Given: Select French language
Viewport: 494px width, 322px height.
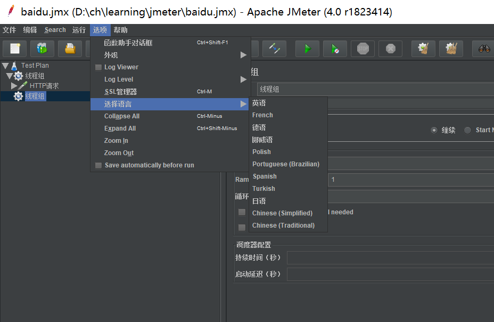Looking at the screenshot, I should click(x=289, y=115).
